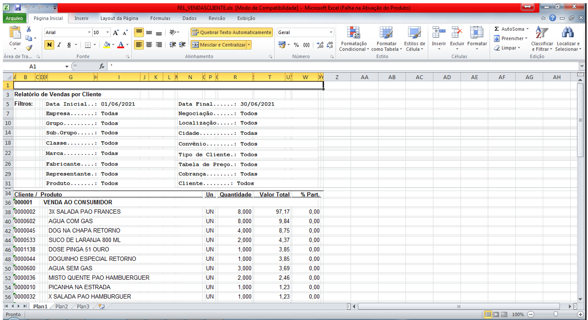Click the Format Painter brush icon
588x320 pixels.
click(29, 48)
